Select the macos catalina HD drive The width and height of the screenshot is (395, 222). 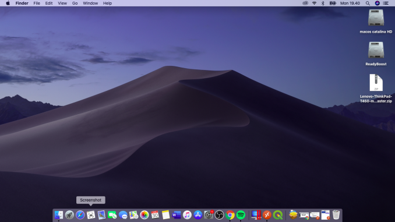coord(376,21)
